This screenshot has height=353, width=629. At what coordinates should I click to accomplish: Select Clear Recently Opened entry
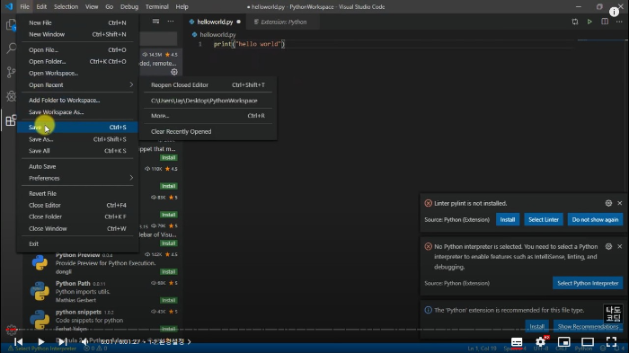click(x=208, y=131)
